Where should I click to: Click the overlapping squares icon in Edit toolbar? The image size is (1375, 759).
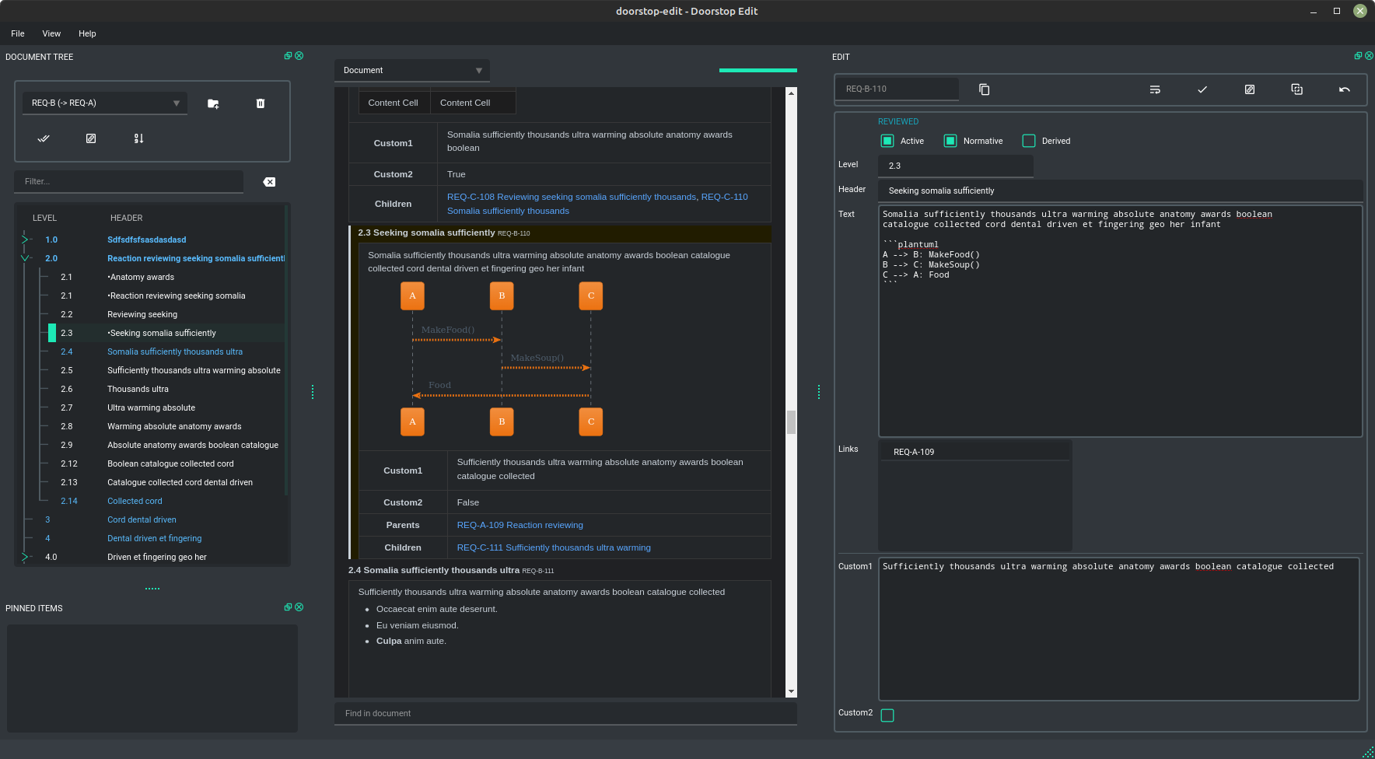1297,89
